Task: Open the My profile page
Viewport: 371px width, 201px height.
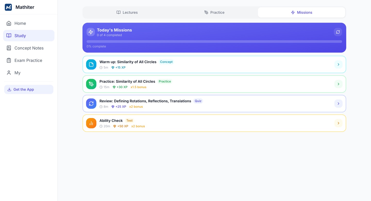Action: [x=29, y=73]
